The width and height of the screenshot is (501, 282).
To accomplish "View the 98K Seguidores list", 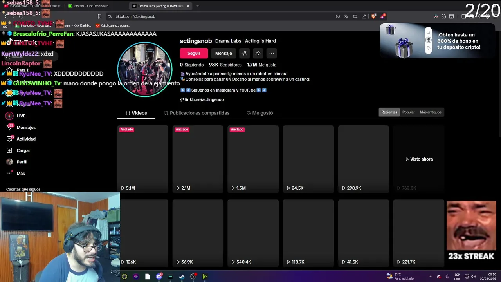I will point(225,65).
